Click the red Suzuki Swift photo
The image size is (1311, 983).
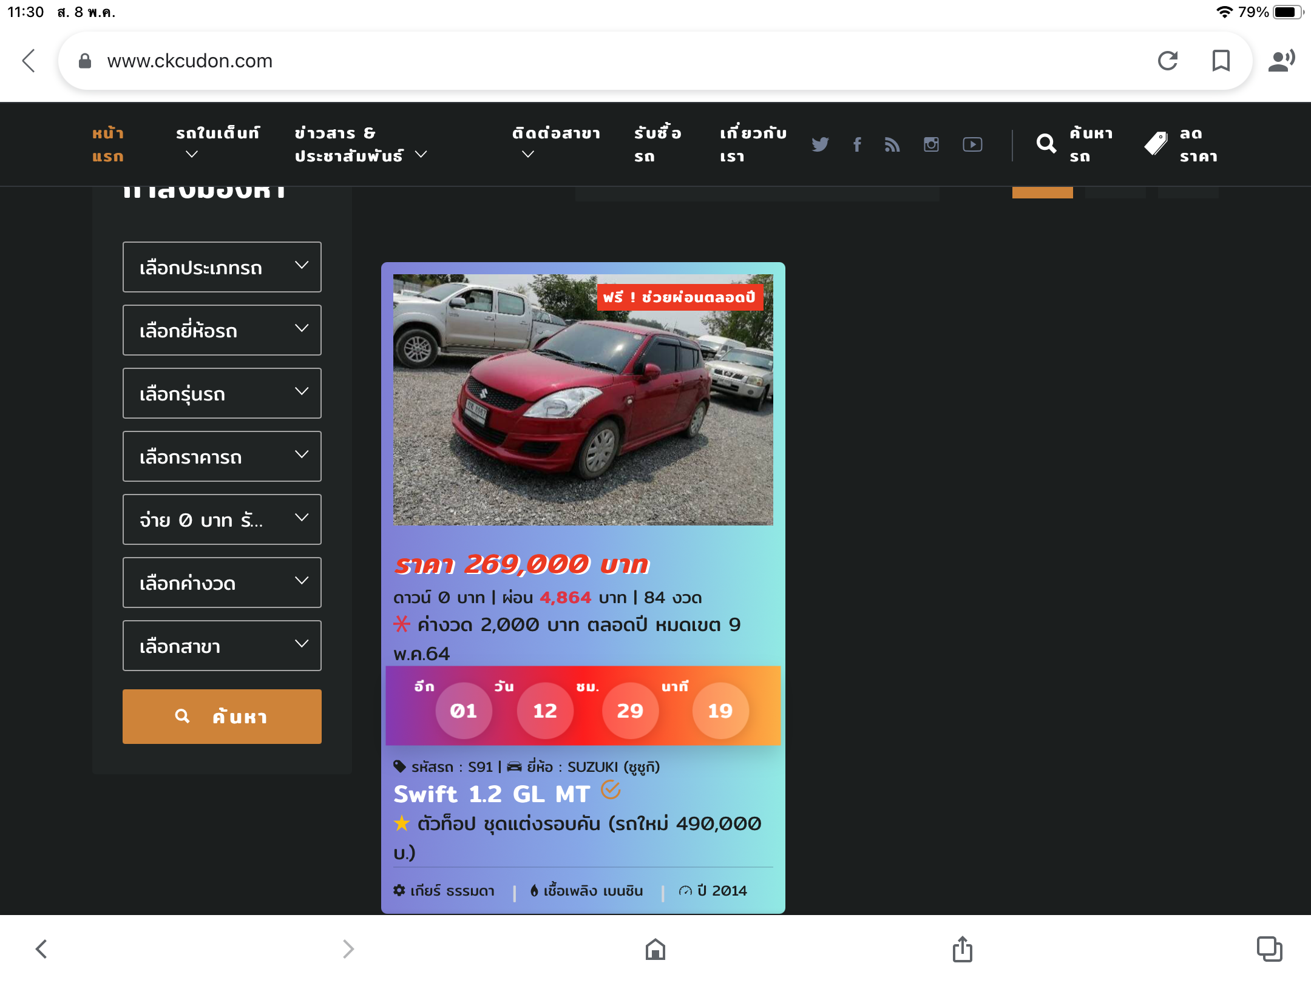coord(583,399)
